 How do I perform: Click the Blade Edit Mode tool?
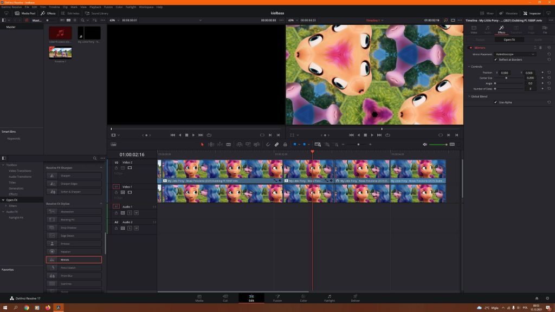pyautogui.click(x=228, y=145)
